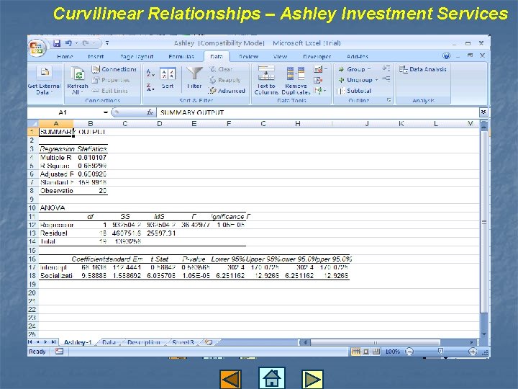This screenshot has height=389, width=518.
Task: Select column header D
Action: click(160, 124)
